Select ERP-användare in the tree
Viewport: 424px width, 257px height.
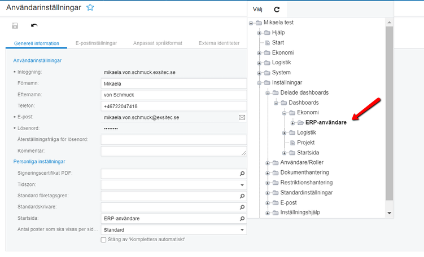coord(326,122)
